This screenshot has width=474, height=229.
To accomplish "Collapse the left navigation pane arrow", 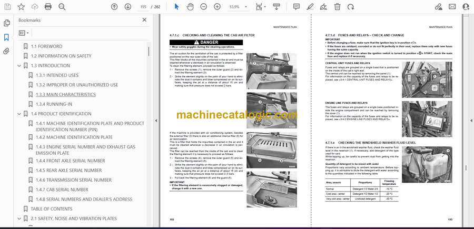I will click(x=156, y=121).
